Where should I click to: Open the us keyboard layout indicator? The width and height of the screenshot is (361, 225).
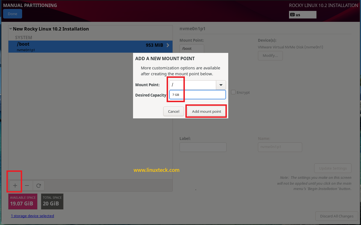coord(302,15)
